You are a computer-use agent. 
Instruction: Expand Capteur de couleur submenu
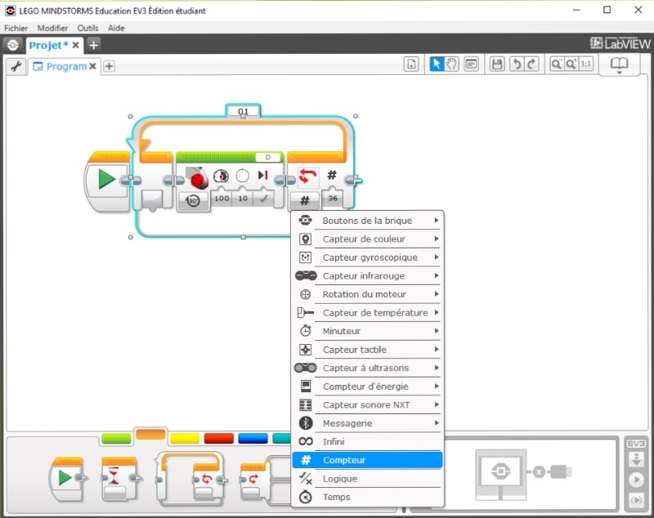[x=367, y=239]
